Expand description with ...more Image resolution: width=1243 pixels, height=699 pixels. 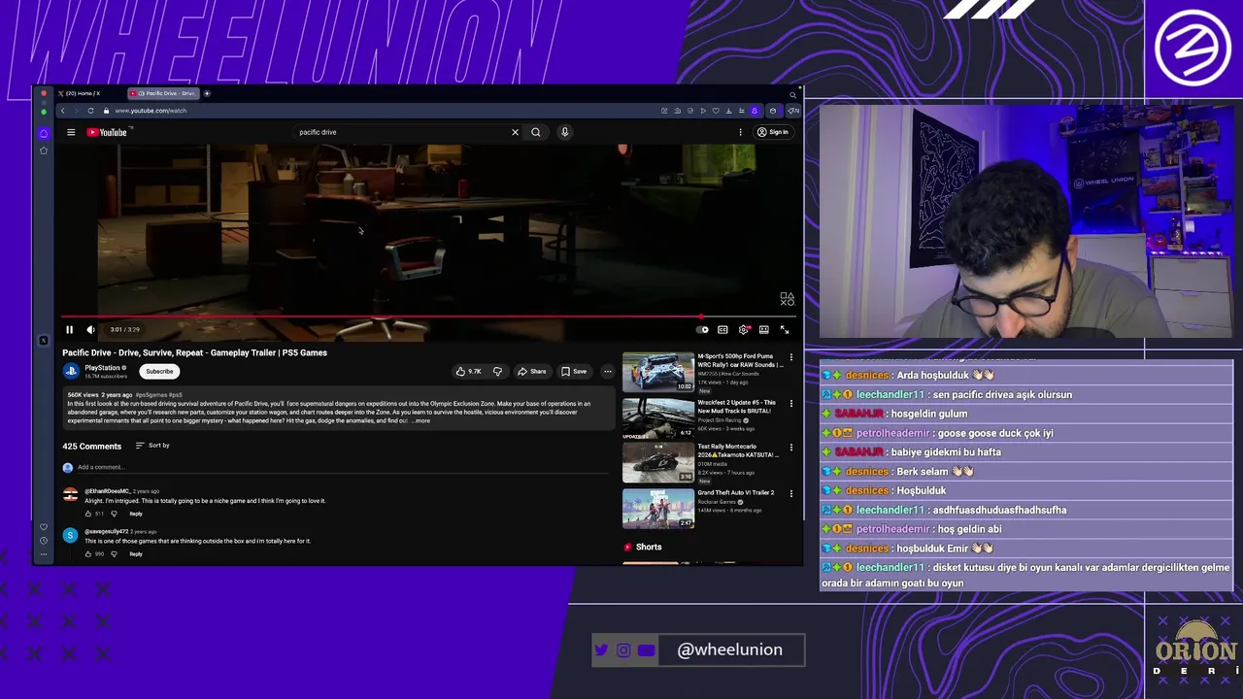click(x=420, y=421)
